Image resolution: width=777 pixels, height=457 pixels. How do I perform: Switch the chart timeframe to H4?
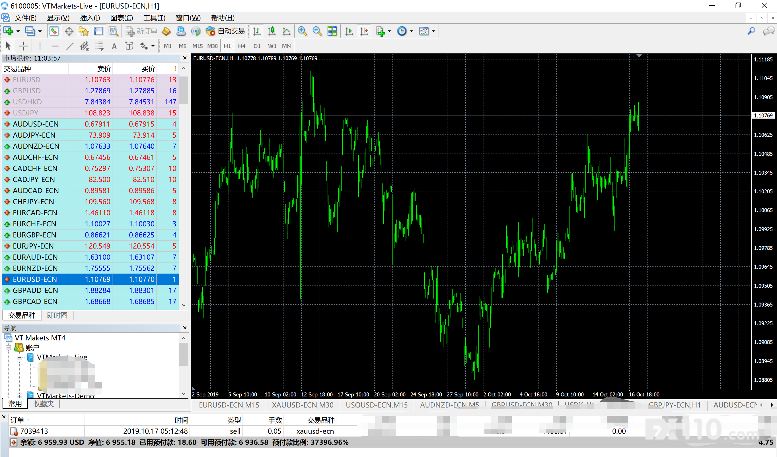242,46
